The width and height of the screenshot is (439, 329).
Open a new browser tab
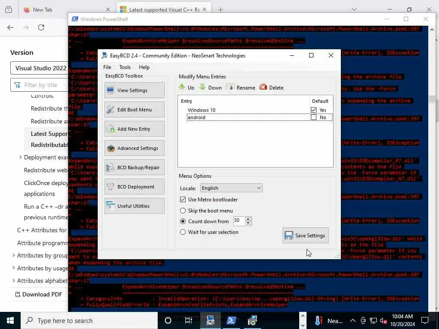click(x=221, y=10)
